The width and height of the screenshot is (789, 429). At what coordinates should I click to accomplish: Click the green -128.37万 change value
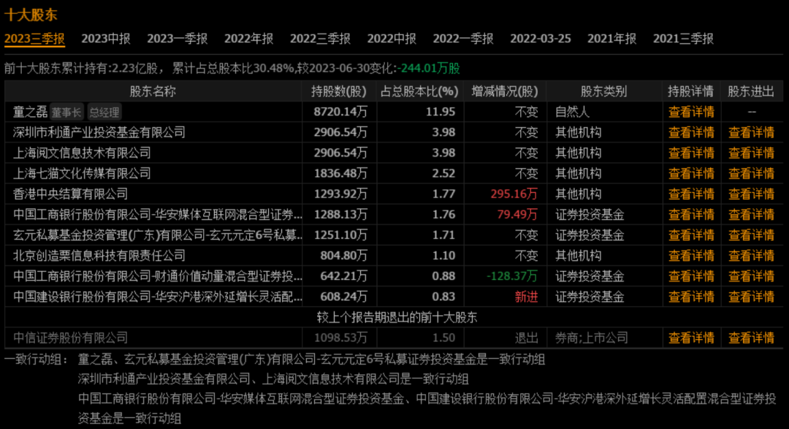pos(511,276)
